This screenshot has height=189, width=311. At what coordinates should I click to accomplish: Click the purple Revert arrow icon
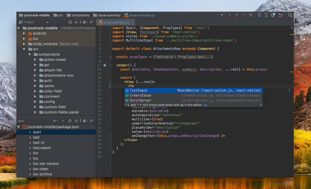point(280,15)
